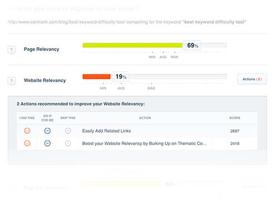Click the red Website Relevancy progress bar
This screenshot has height=204, width=275.
coord(96,77)
